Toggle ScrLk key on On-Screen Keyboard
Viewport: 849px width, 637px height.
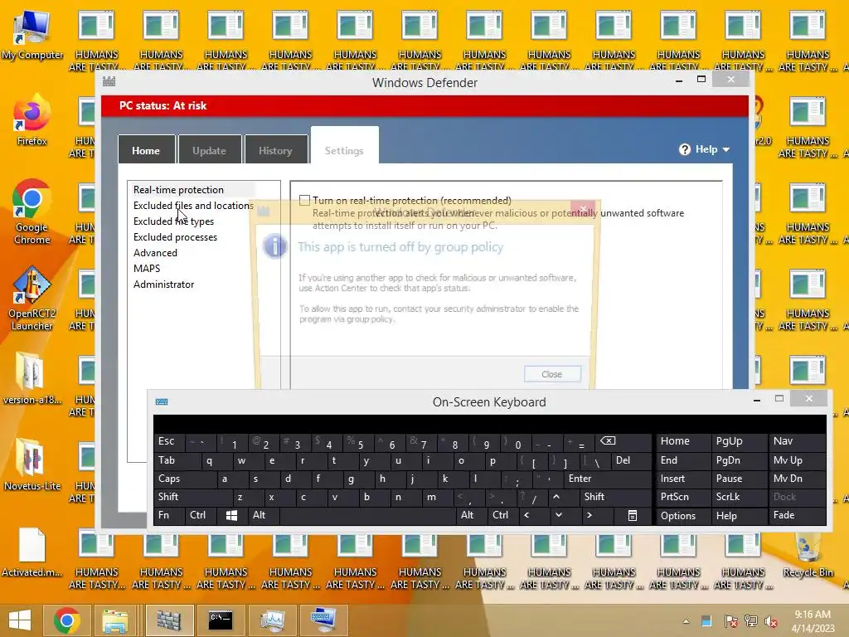[739, 497]
